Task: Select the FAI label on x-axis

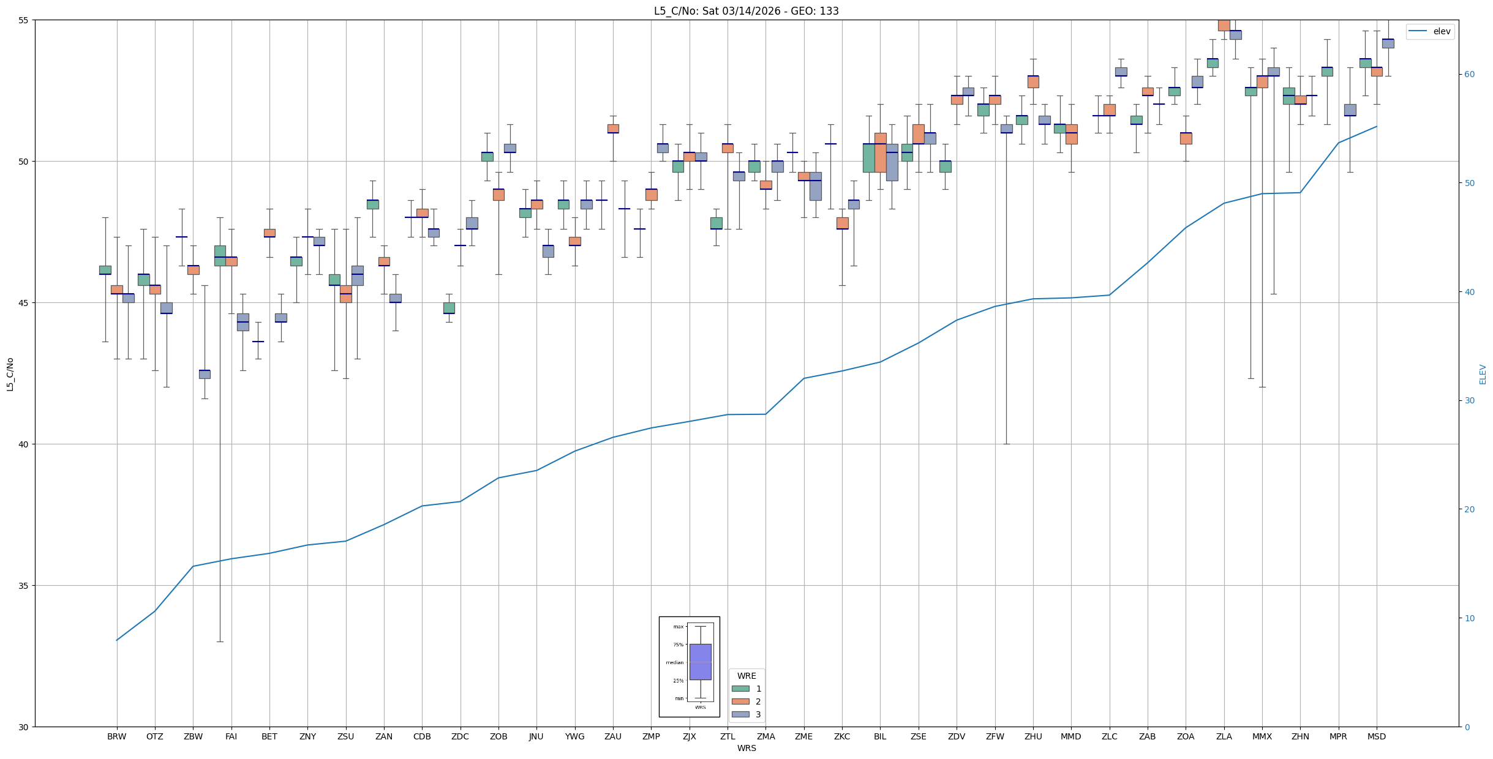Action: coord(231,736)
